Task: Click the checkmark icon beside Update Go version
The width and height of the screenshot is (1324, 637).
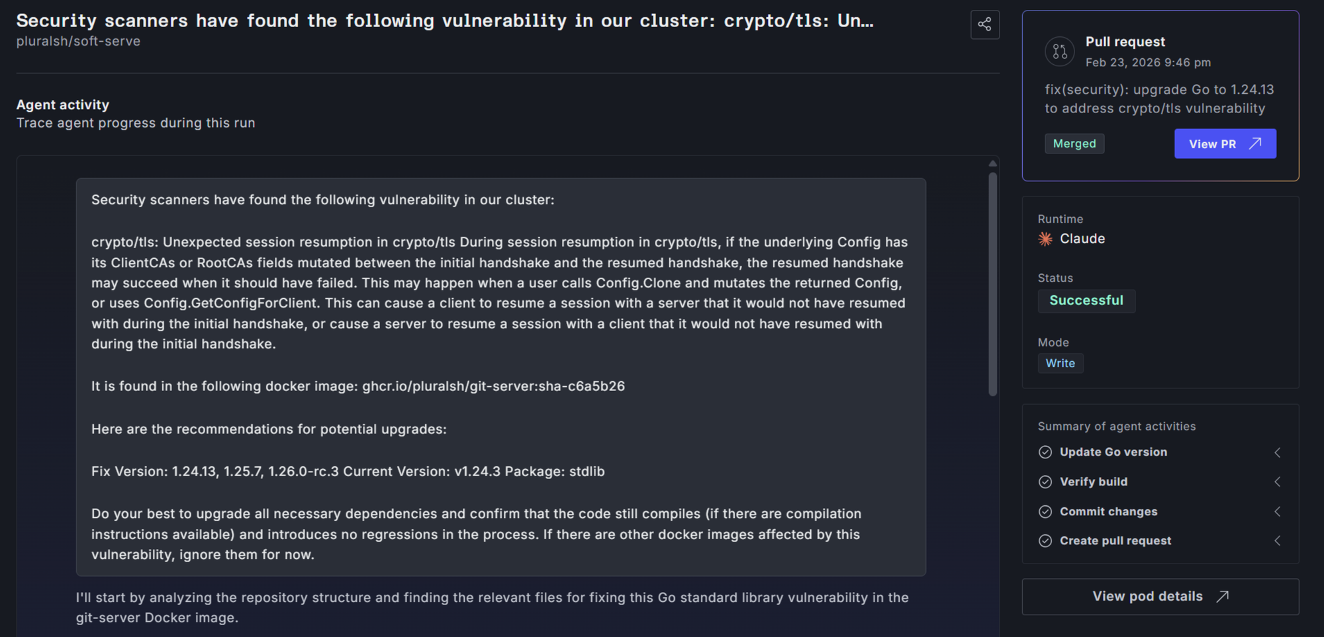Action: [x=1045, y=452]
